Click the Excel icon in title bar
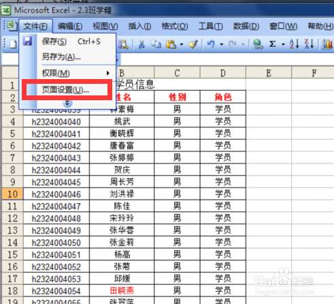 coord(5,10)
